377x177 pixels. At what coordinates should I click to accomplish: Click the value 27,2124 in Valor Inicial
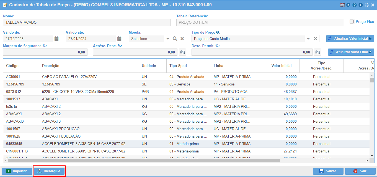point(290,151)
